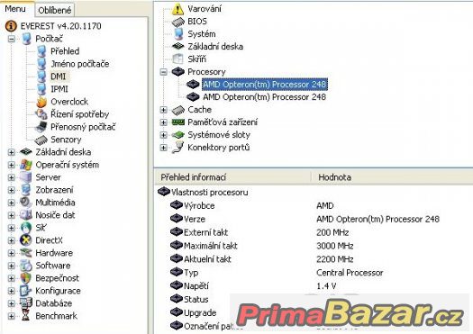The image size is (473, 334).
Task: Select the DMI entry in tree
Action: pos(59,77)
